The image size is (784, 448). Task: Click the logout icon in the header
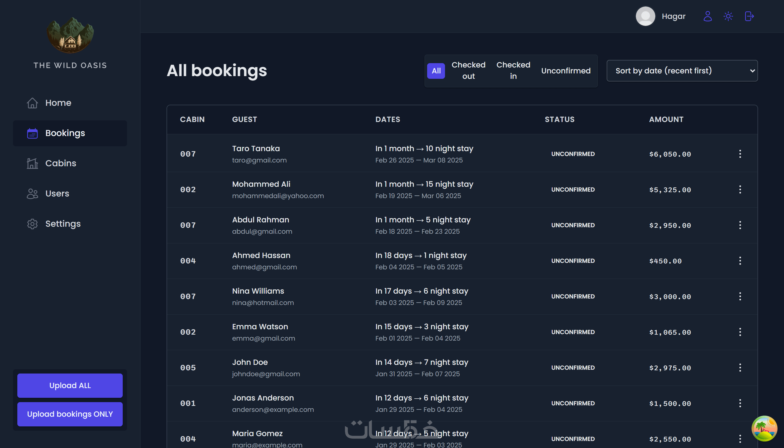pos(749,16)
